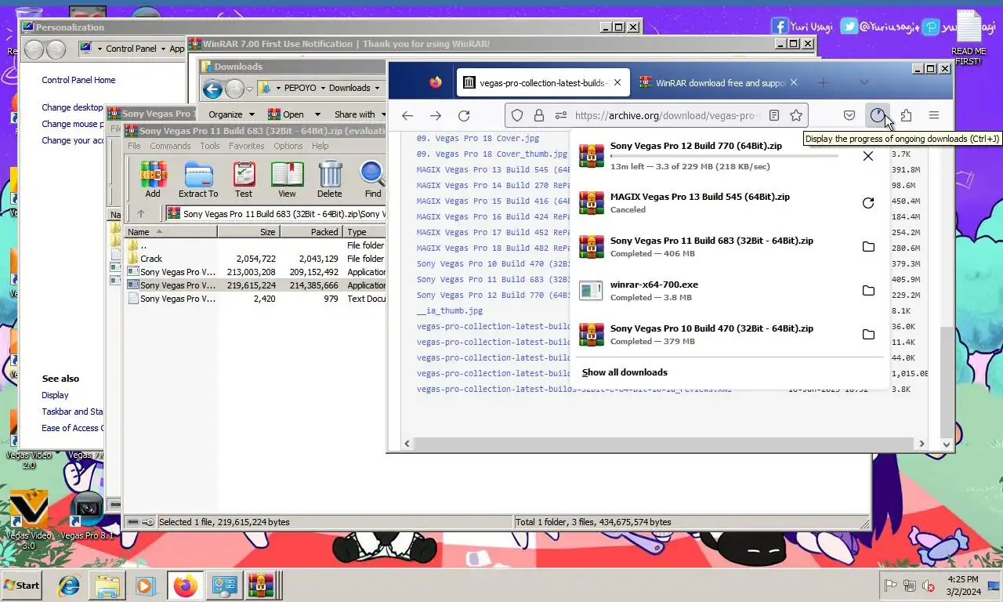This screenshot has width=1003, height=602.
Task: Close the vegas-pro-collection tab
Action: [x=617, y=82]
